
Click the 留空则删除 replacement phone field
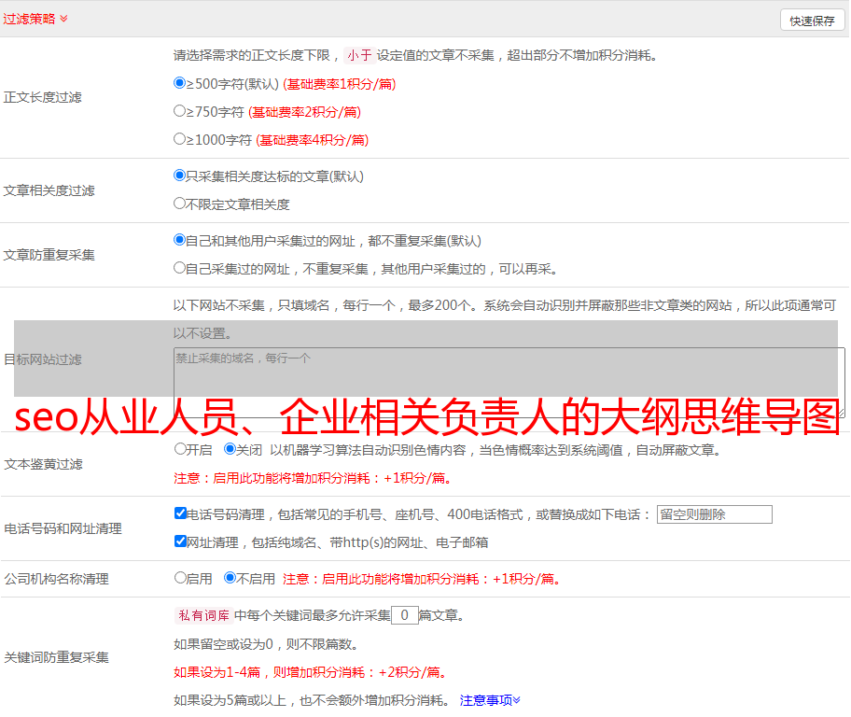(x=714, y=514)
